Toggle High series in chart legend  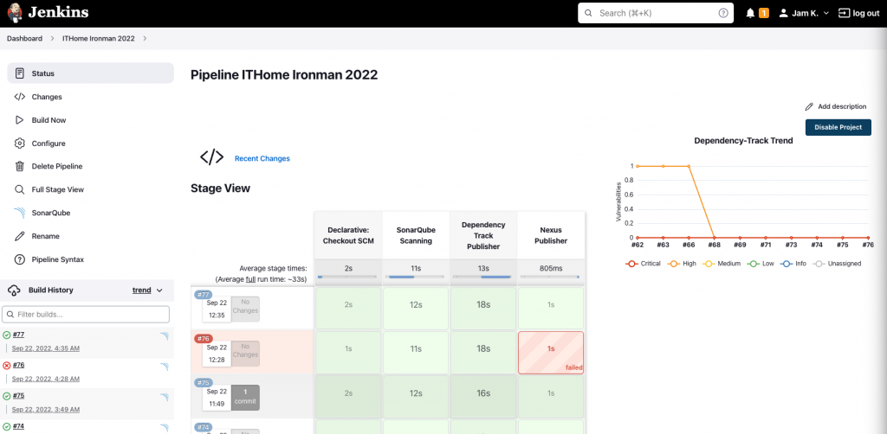(682, 263)
